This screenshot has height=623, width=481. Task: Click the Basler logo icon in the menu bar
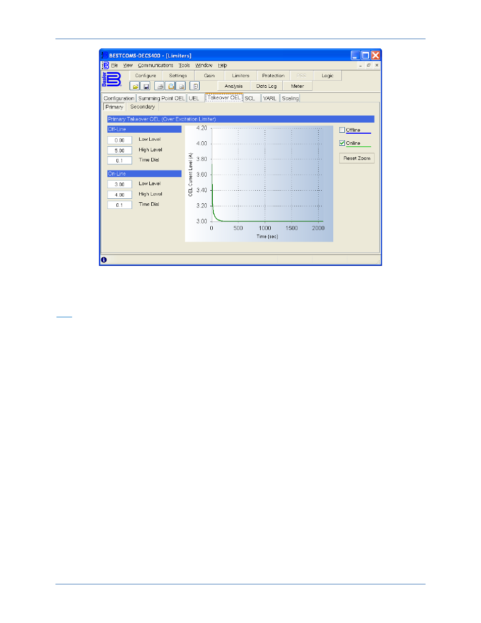105,66
